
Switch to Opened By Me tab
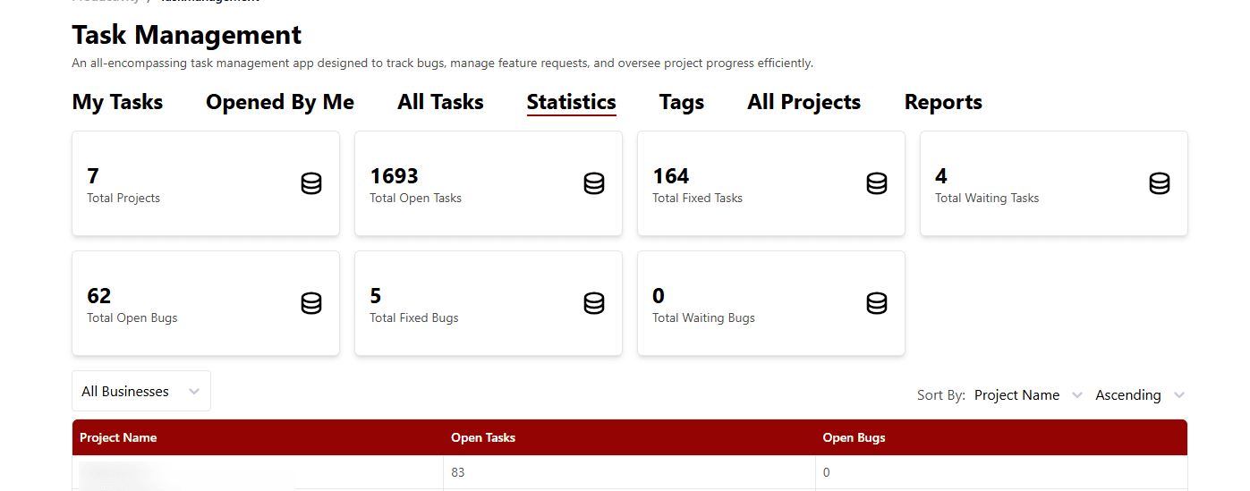click(x=280, y=102)
